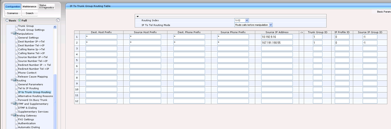The image size is (391, 129).
Task: Click the page icon beside Tel to IP Routing
Action: click(x=16, y=88)
